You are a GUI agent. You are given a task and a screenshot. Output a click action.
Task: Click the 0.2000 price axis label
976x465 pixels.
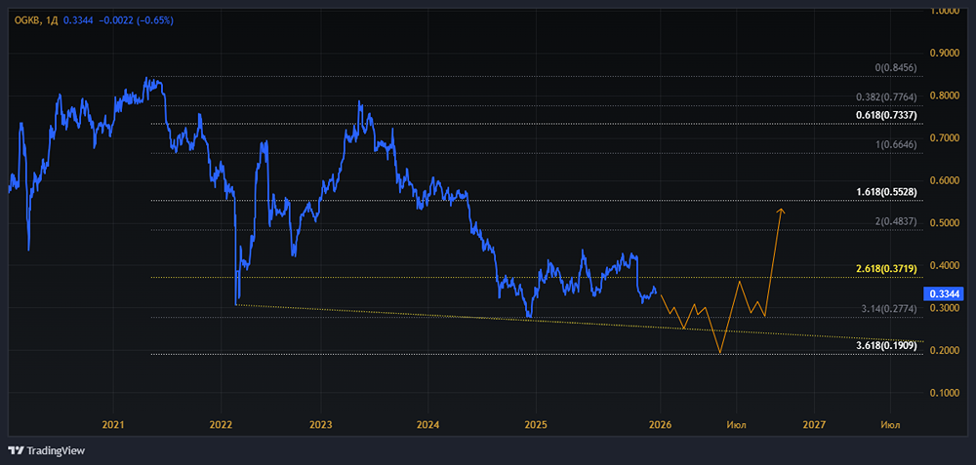(943, 351)
